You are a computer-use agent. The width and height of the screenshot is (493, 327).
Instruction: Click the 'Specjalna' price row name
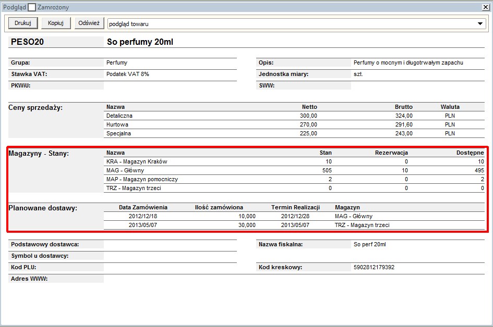118,133
